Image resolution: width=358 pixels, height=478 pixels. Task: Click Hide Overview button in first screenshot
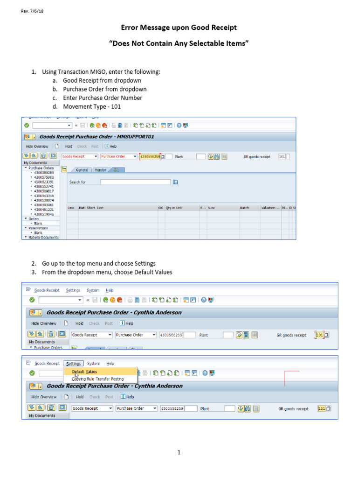click(x=37, y=146)
